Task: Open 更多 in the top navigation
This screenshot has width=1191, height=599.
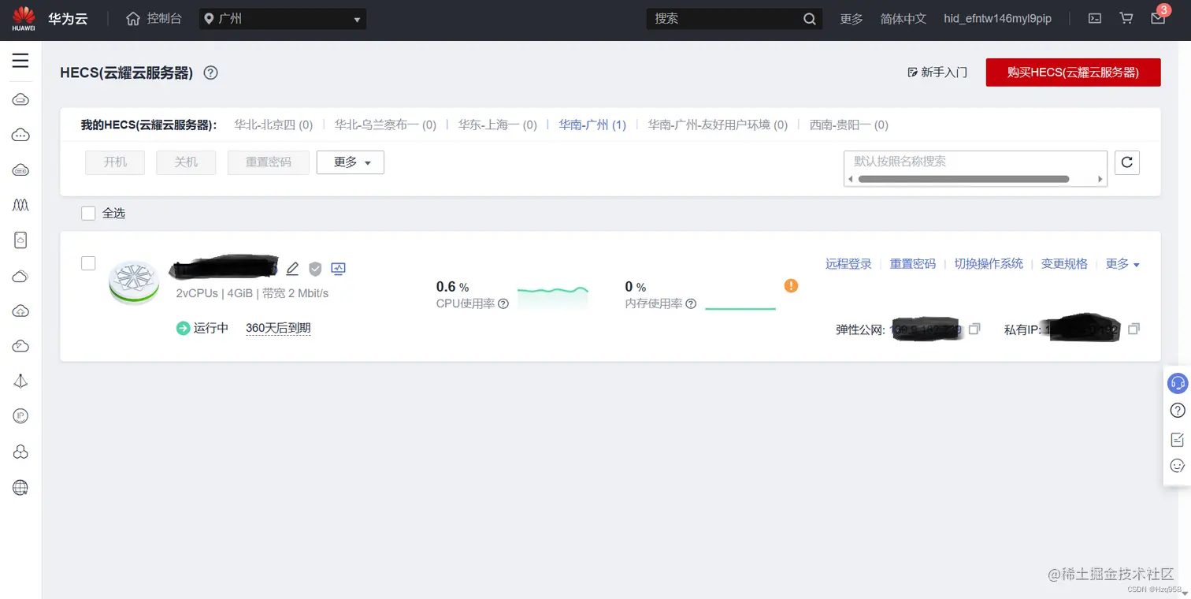Action: point(852,19)
